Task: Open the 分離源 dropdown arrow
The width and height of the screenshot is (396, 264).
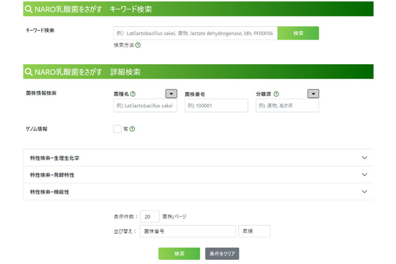Action: coord(313,94)
